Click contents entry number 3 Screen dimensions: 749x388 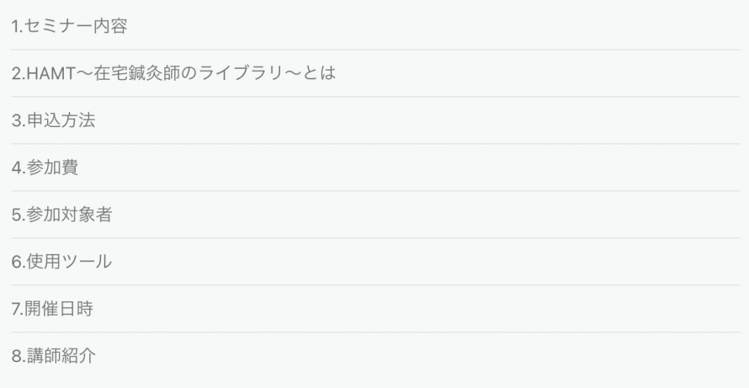coord(53,120)
